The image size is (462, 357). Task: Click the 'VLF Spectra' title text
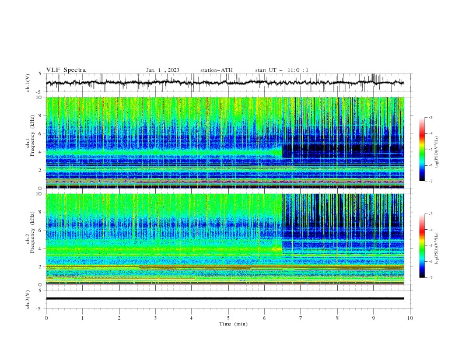pos(66,70)
